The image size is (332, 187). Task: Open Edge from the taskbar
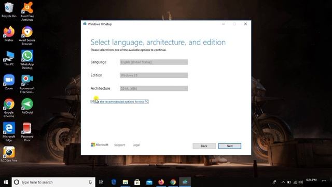click(114, 182)
